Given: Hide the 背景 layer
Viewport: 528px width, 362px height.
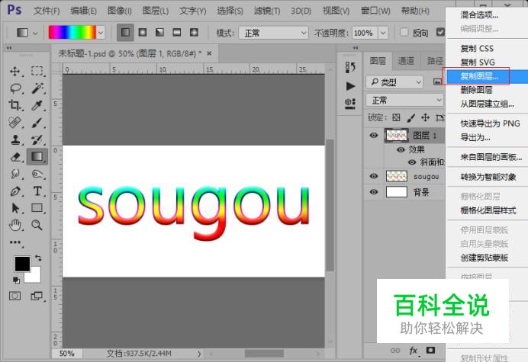Looking at the screenshot, I should 373,192.
